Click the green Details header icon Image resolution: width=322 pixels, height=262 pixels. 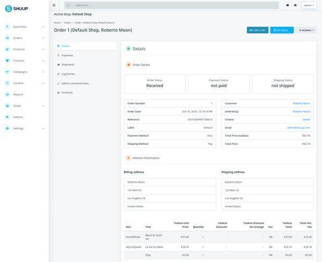(128, 49)
